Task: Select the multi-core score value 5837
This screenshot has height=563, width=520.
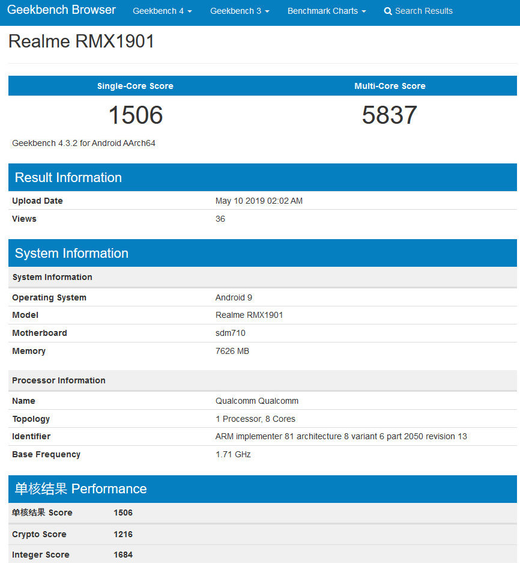Action: 389,115
